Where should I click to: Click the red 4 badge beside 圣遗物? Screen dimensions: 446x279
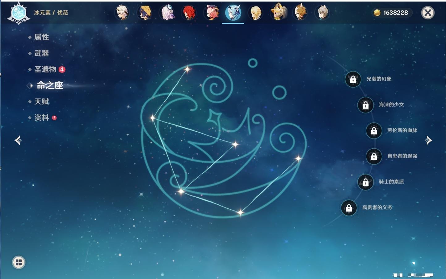pyautogui.click(x=62, y=69)
